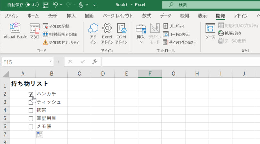
Task: Start recording with マクロの記録
Action: pyautogui.click(x=56, y=26)
